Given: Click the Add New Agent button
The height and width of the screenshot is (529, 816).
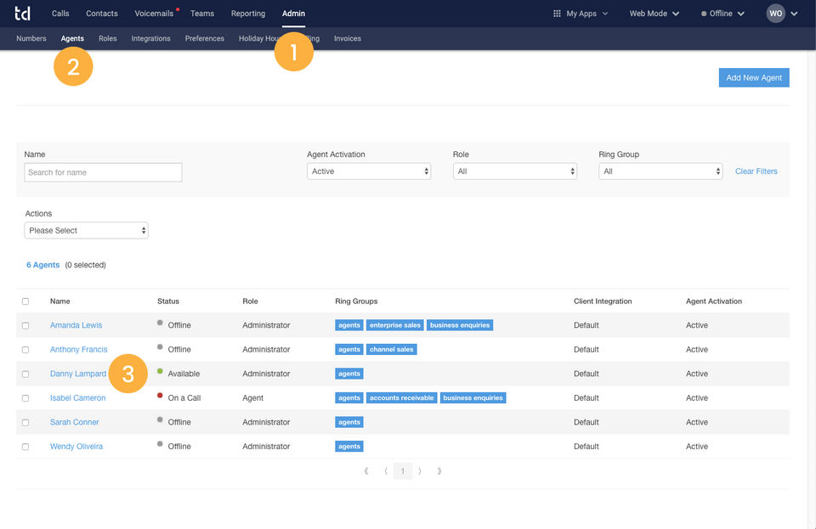Looking at the screenshot, I should pos(753,77).
